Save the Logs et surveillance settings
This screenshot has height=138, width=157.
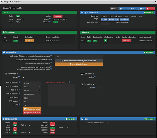point(148,12)
